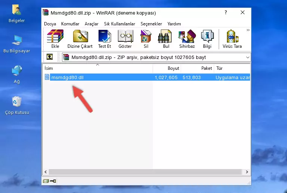287x193 pixels.
Task: Sort by the Tür column header
Action: 232,68
